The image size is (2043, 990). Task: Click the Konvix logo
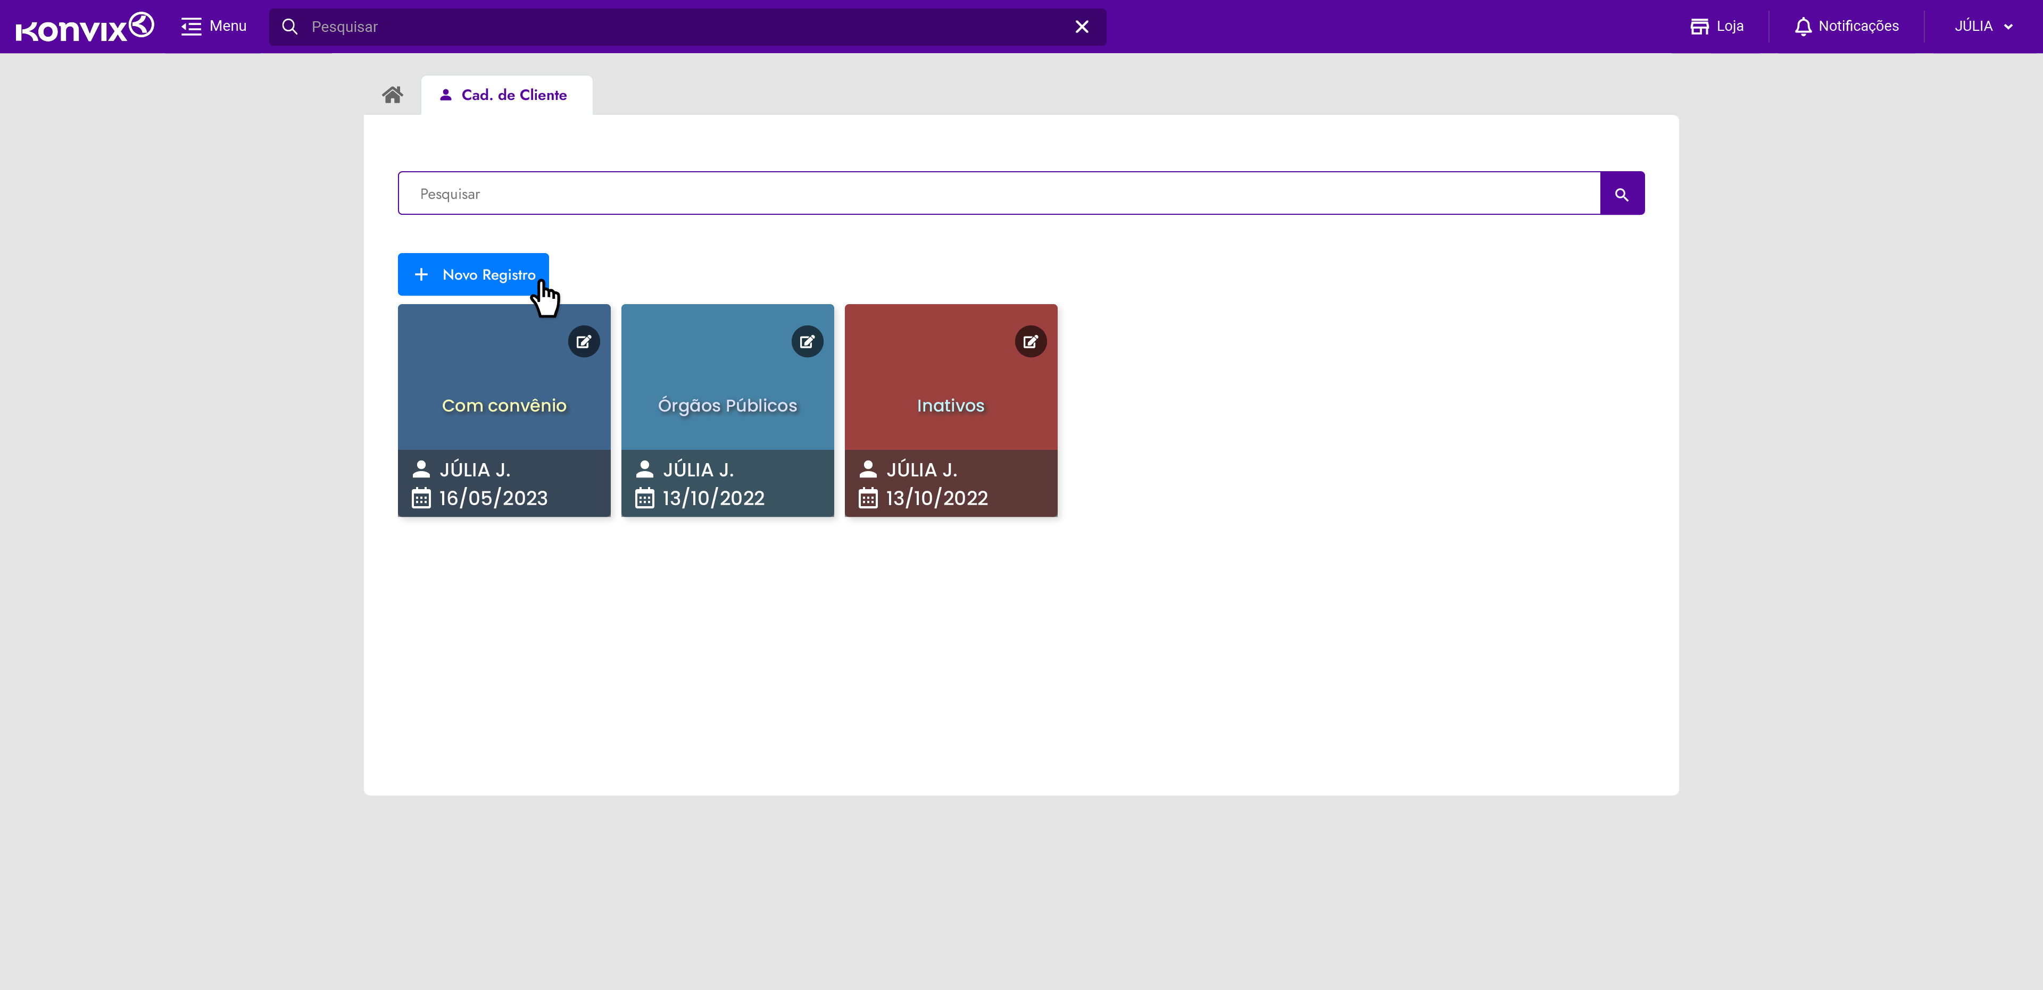point(84,27)
